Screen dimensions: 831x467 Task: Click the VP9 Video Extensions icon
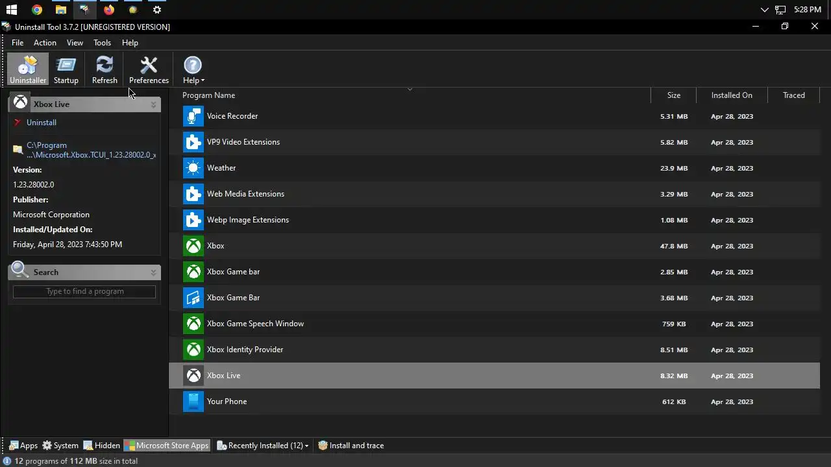(x=193, y=142)
